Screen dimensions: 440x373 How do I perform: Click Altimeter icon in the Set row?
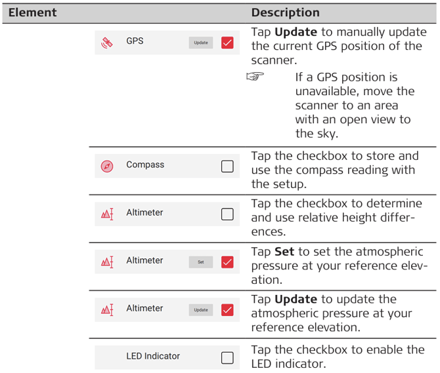tap(107, 262)
